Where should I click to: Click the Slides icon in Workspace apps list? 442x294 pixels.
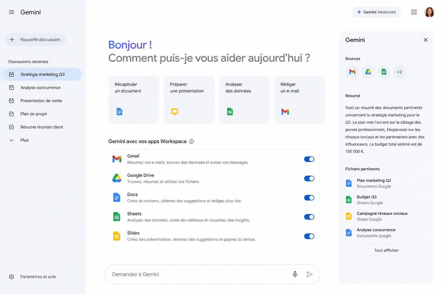click(117, 236)
